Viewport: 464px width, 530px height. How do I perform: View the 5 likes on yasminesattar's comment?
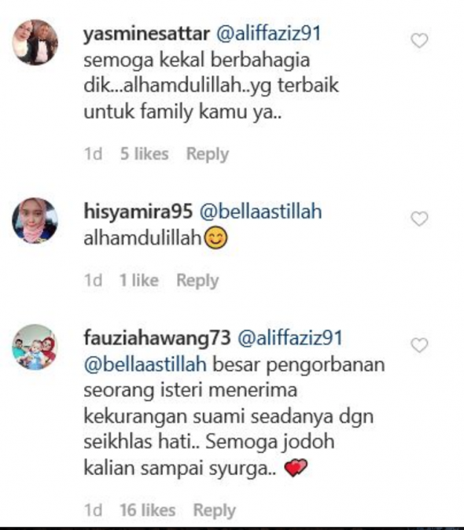click(144, 154)
